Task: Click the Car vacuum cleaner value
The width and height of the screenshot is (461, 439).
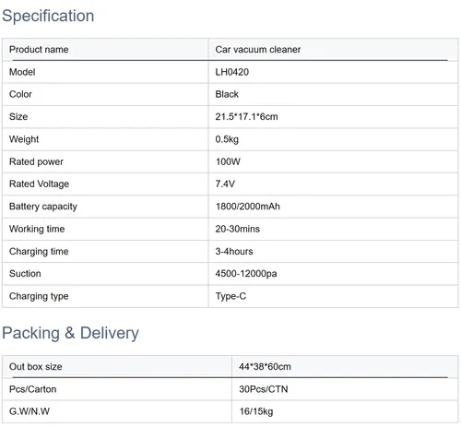Action: pyautogui.click(x=258, y=50)
